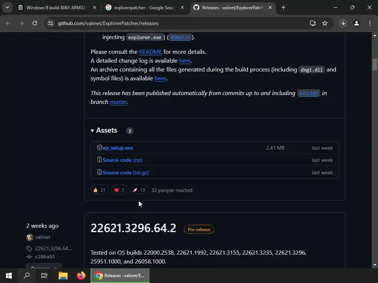
Task: Switch to explorerpatcher Google Search tab
Action: click(145, 8)
